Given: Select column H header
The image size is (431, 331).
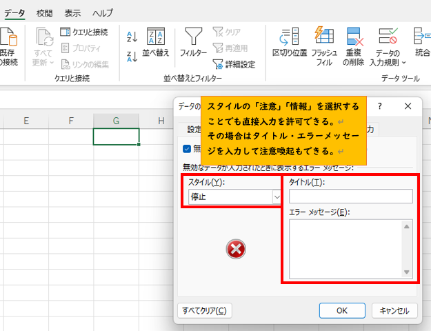Looking at the screenshot, I should 161,121.
